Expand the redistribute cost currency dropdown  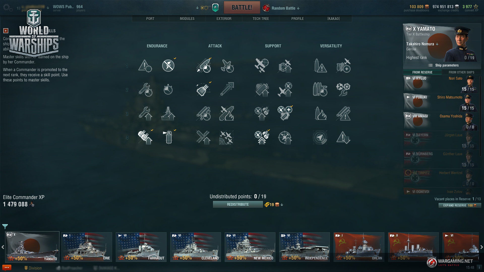[282, 205]
